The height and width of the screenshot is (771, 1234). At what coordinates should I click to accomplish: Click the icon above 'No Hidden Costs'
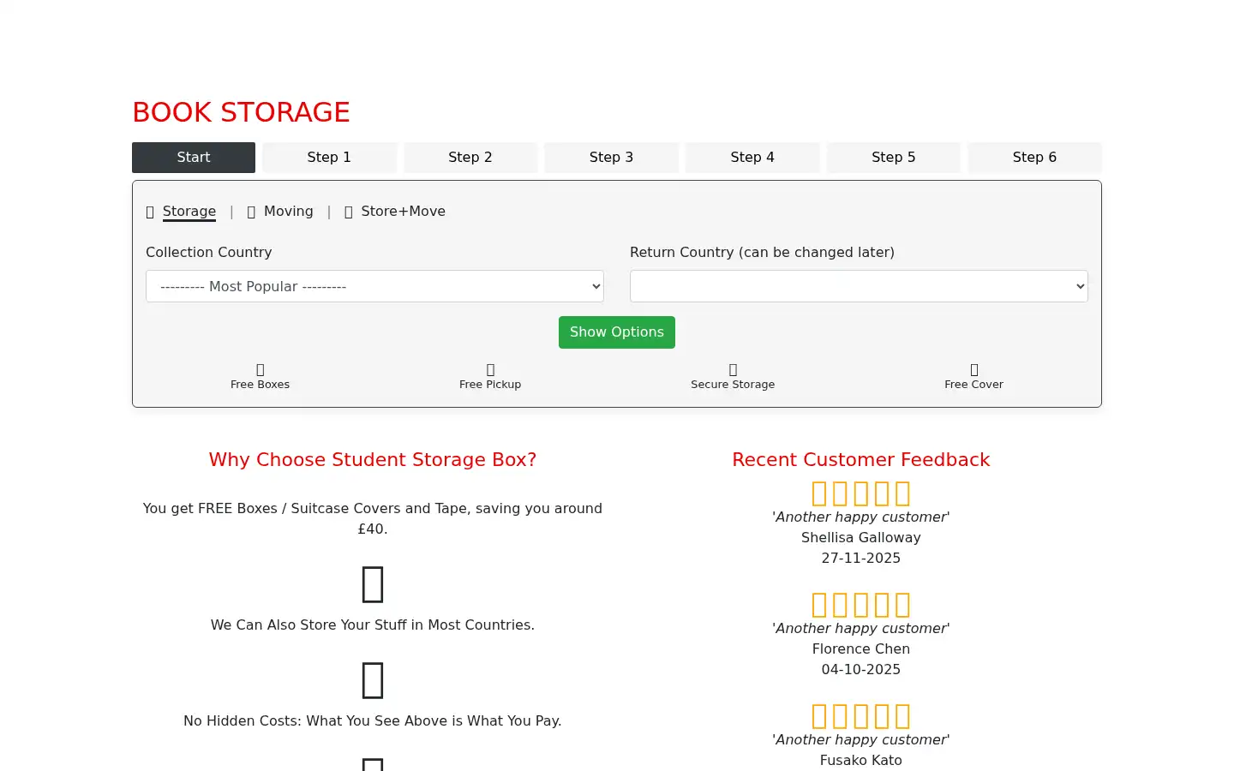click(x=373, y=680)
